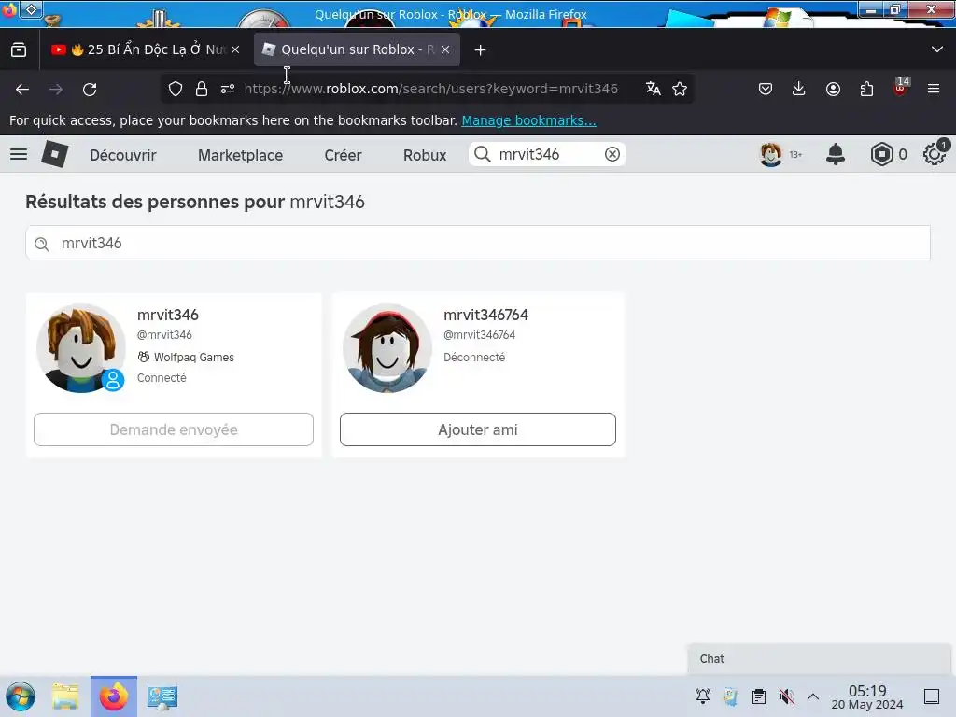This screenshot has height=717, width=956.
Task: Open mrvit346764 profile name link
Action: point(485,316)
